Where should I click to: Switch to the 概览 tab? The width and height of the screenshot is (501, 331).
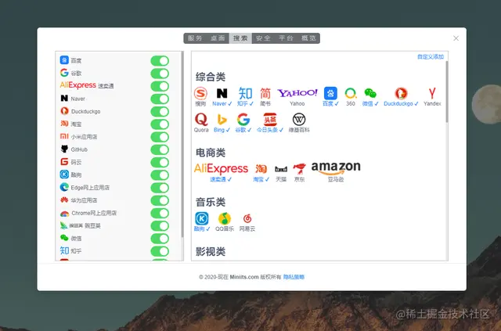tap(308, 38)
